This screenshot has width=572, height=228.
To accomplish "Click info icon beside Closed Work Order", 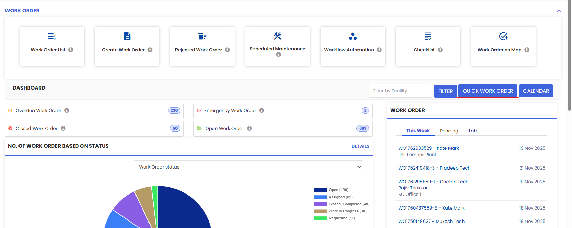I will tap(63, 128).
